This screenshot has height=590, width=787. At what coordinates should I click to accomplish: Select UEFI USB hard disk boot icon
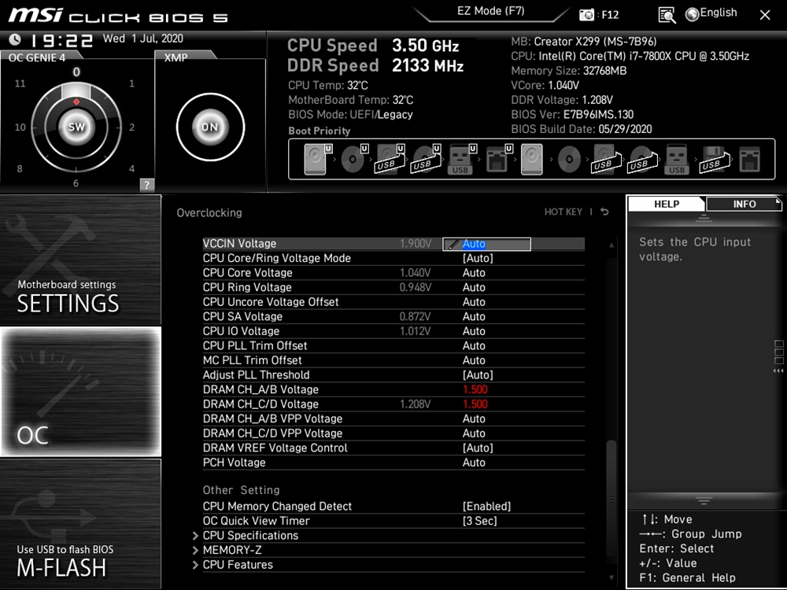pyautogui.click(x=390, y=159)
